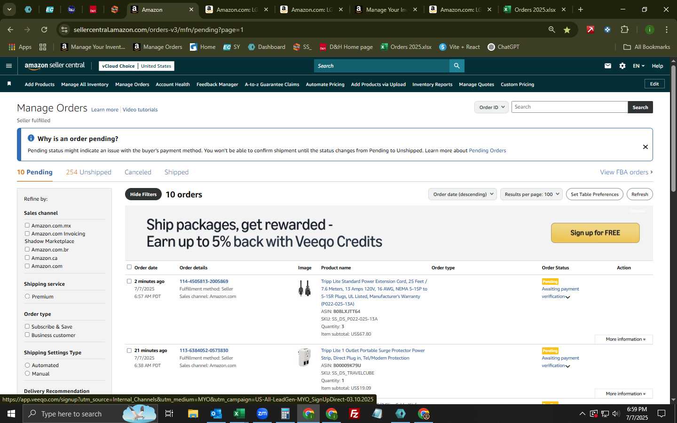Click in the order search input field
The image size is (677, 423).
pyautogui.click(x=569, y=107)
